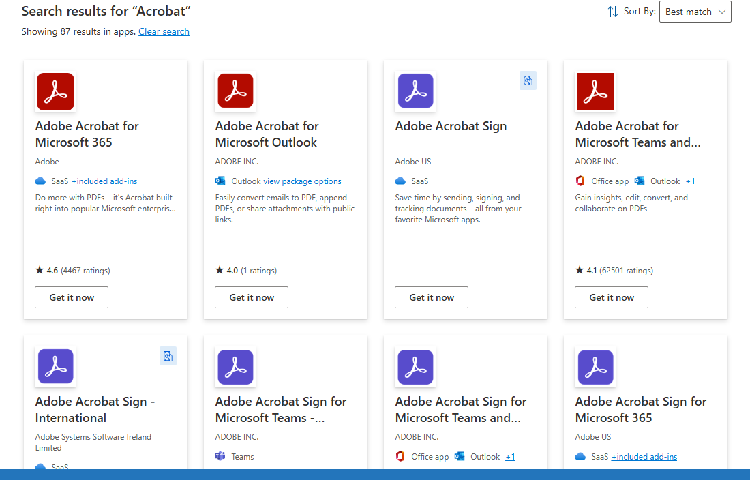Click the 4.6 (4467 ratings) star rating

(73, 271)
